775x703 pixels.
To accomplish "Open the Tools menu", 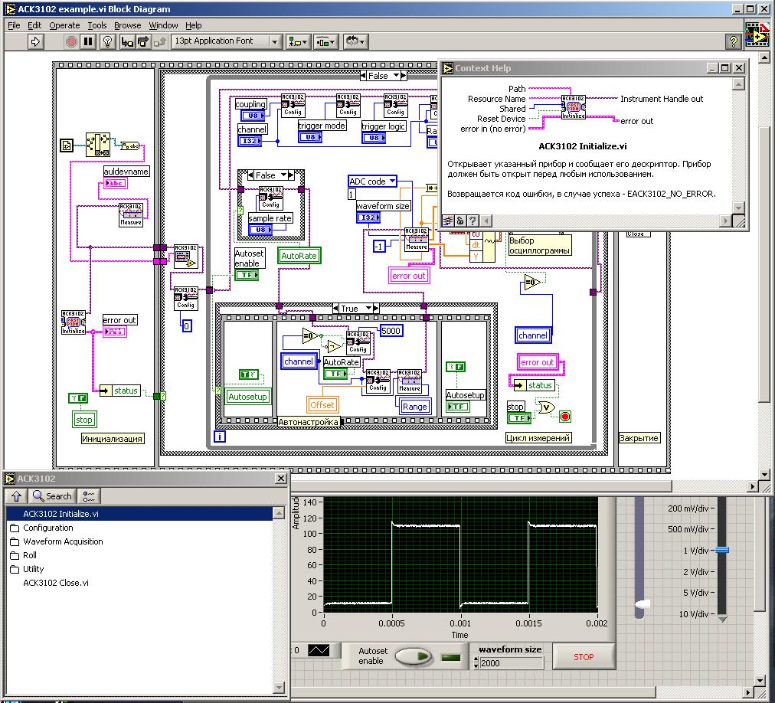I will [x=96, y=25].
